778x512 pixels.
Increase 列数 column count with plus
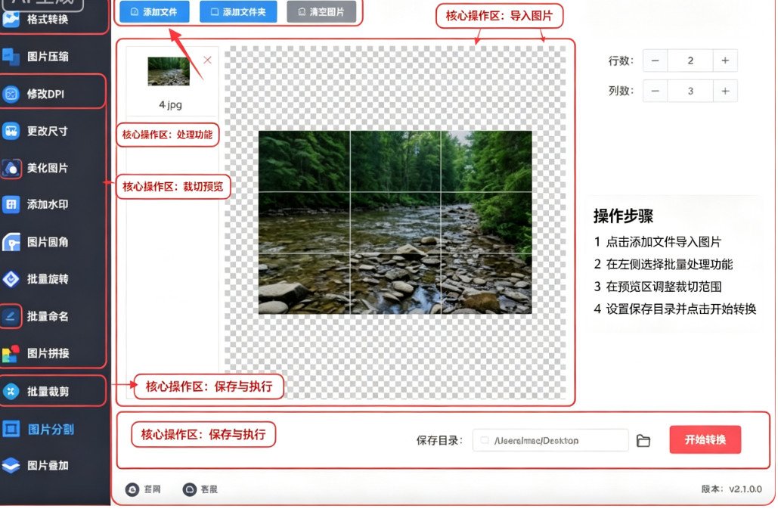(x=725, y=91)
